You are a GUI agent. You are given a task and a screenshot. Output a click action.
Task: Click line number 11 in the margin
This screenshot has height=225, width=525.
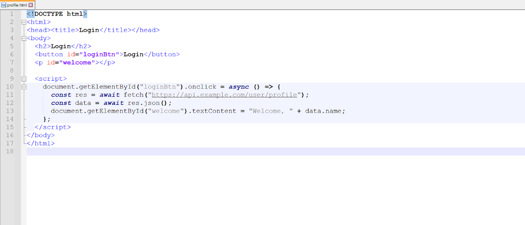[10, 95]
